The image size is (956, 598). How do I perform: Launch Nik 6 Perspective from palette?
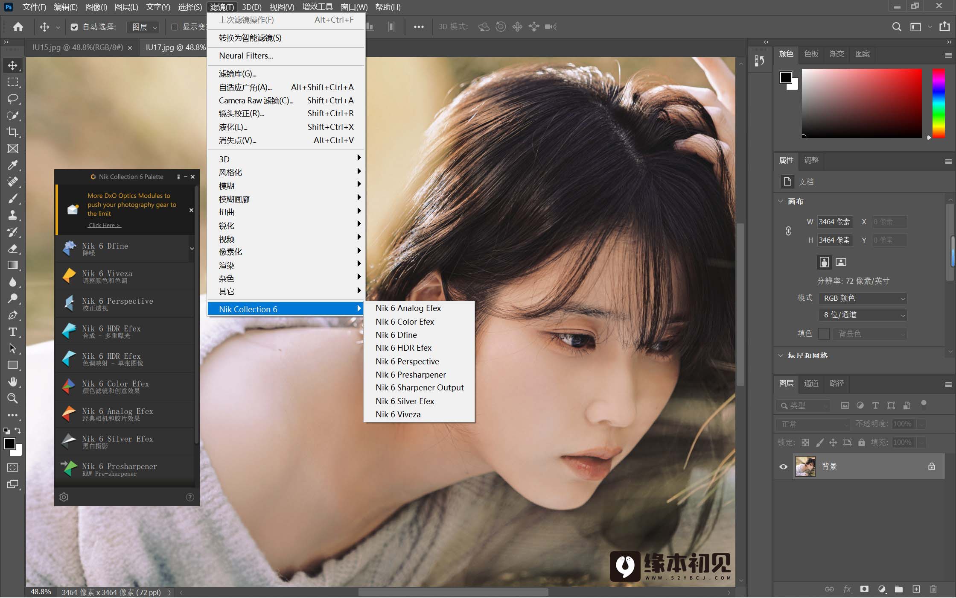point(125,304)
